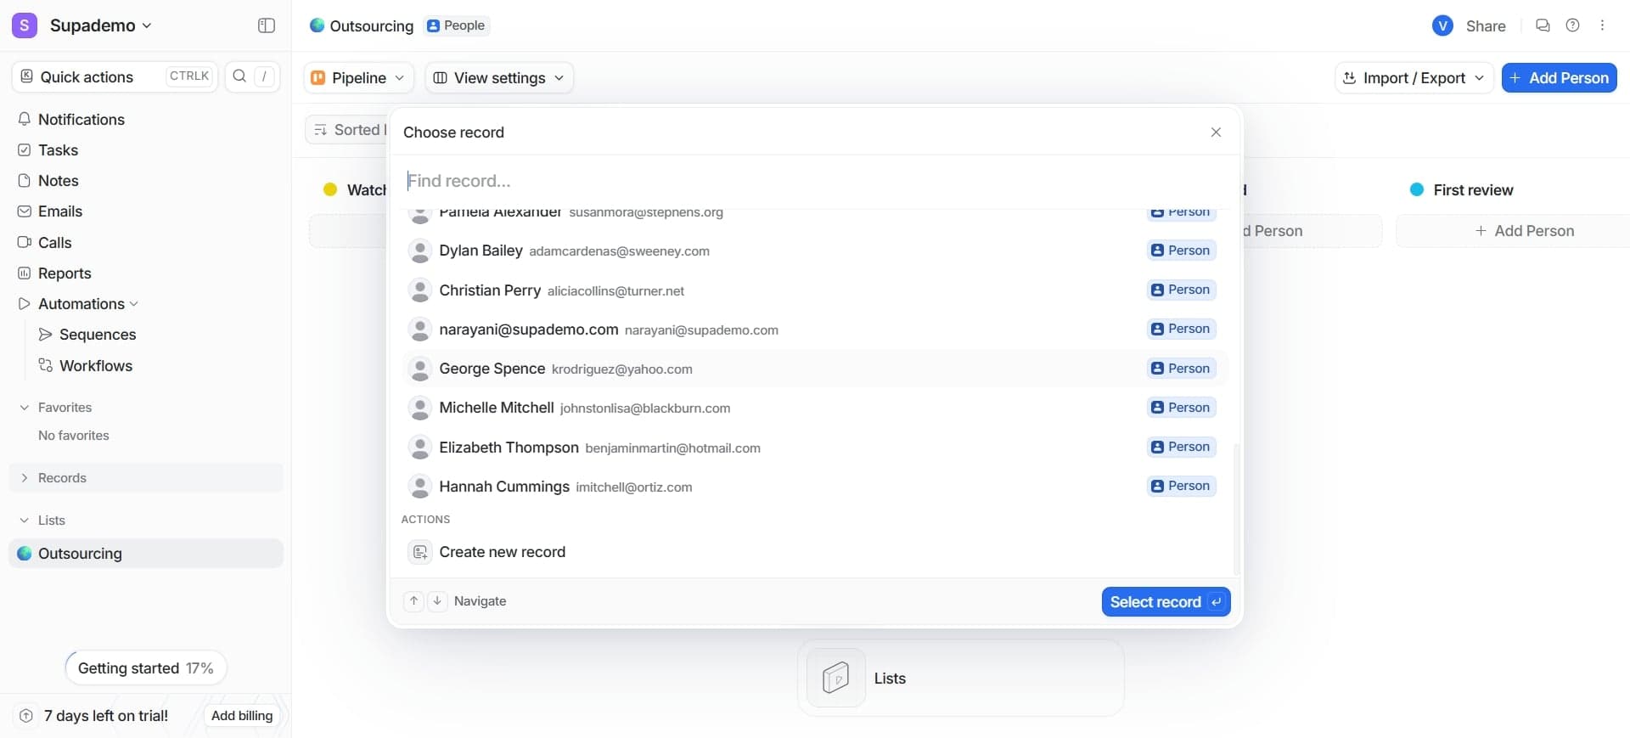The height and width of the screenshot is (738, 1630).
Task: Select George Spence record
Action: (x=815, y=369)
